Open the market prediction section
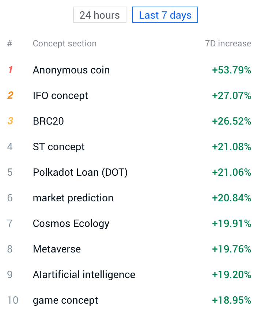269x323 pixels. click(x=129, y=198)
